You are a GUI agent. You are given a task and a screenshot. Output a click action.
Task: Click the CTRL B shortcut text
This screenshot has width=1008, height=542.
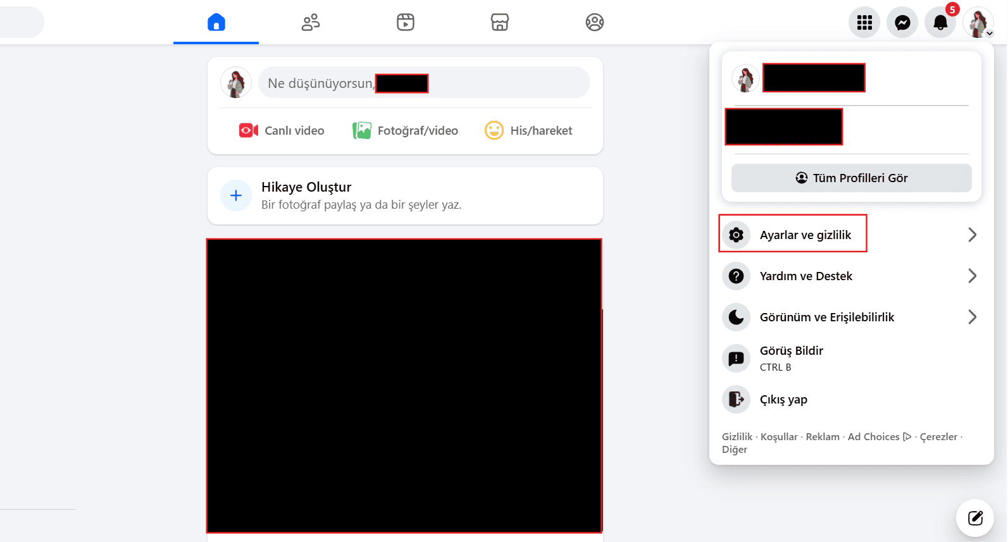[775, 367]
